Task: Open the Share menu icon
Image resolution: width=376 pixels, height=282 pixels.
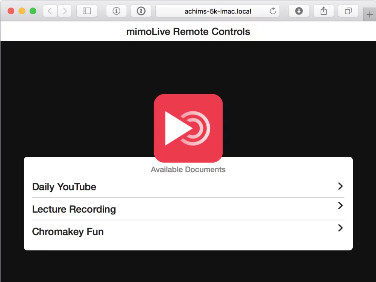Action: point(323,11)
